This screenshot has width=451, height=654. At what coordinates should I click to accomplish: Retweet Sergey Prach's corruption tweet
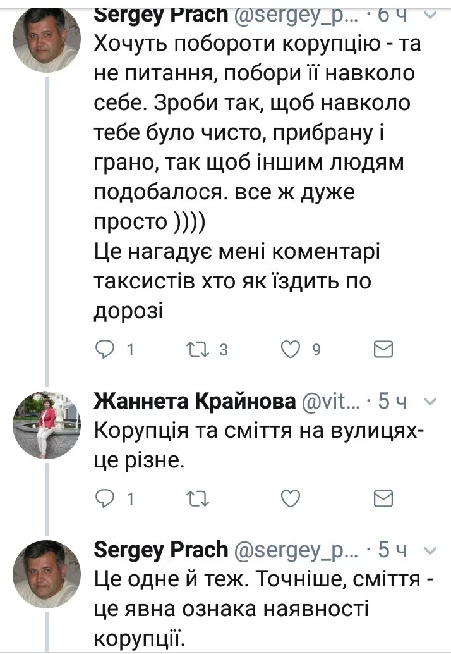click(198, 349)
